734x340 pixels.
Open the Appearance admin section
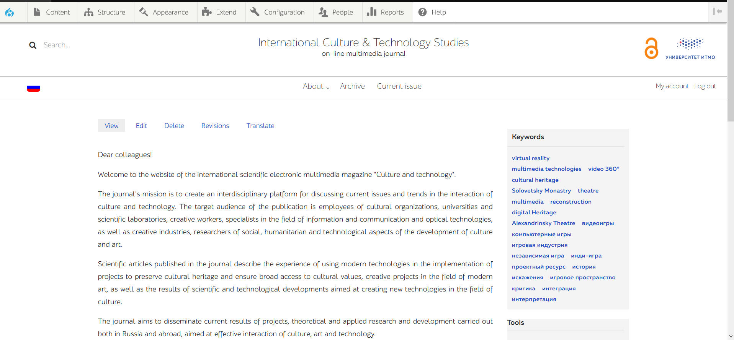pyautogui.click(x=164, y=12)
